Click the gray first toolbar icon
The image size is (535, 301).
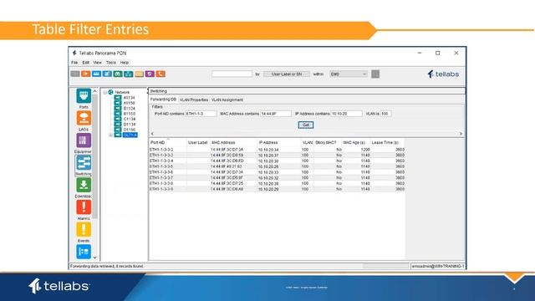tap(75, 74)
